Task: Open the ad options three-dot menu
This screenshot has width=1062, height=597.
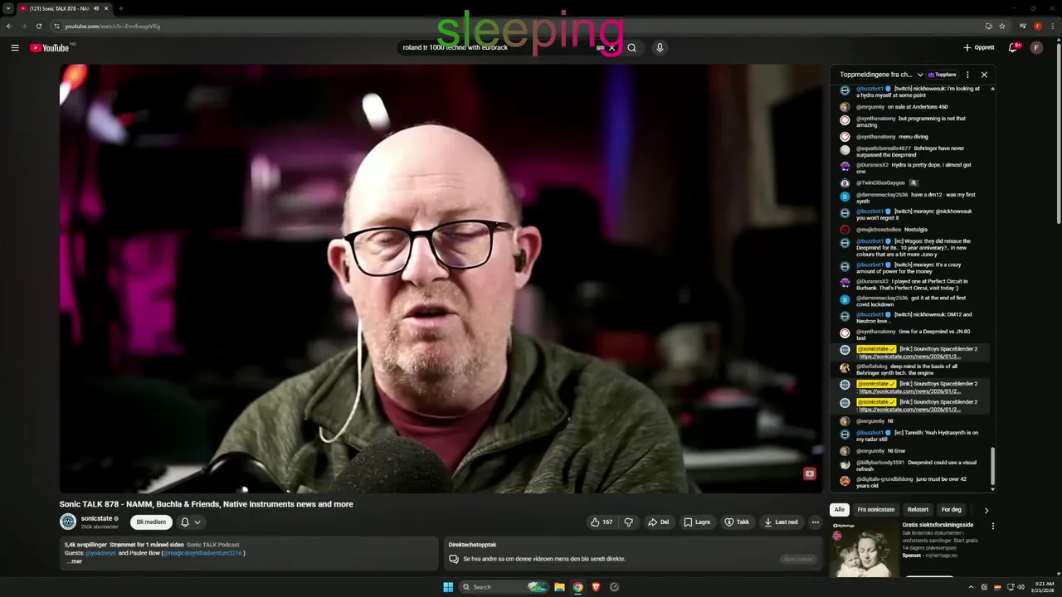Action: tap(992, 527)
